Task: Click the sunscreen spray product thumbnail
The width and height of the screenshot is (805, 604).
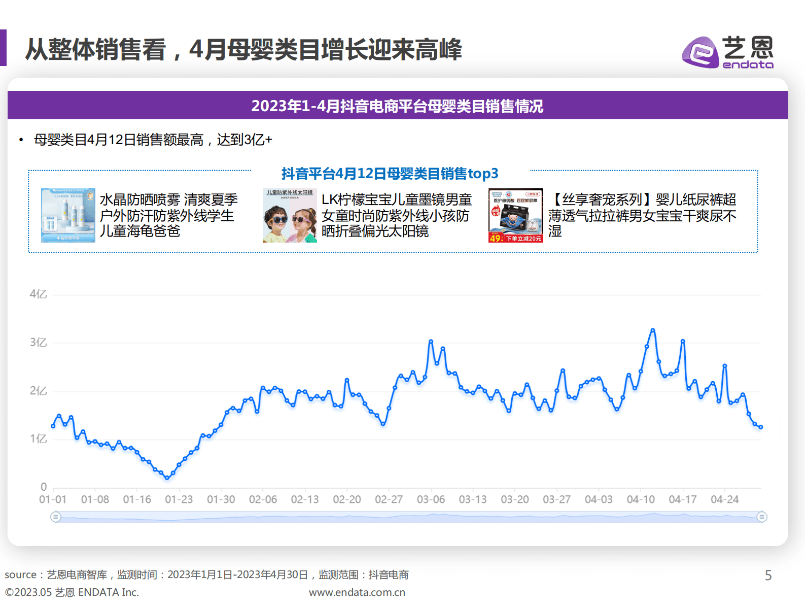Action: click(x=68, y=215)
